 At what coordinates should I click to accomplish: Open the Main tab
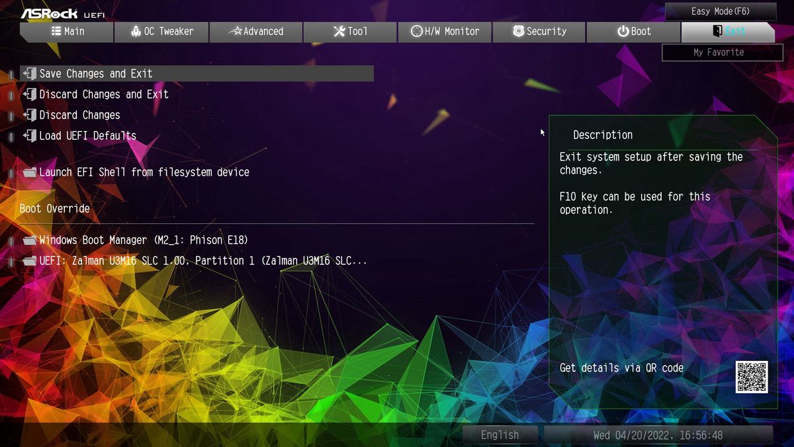[x=67, y=31]
